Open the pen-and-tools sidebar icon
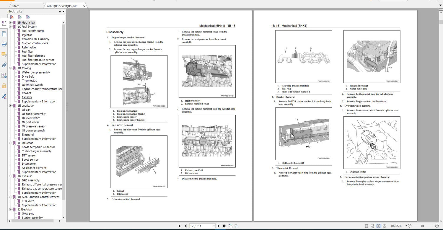The height and width of the screenshot is (230, 443). pos(4,96)
